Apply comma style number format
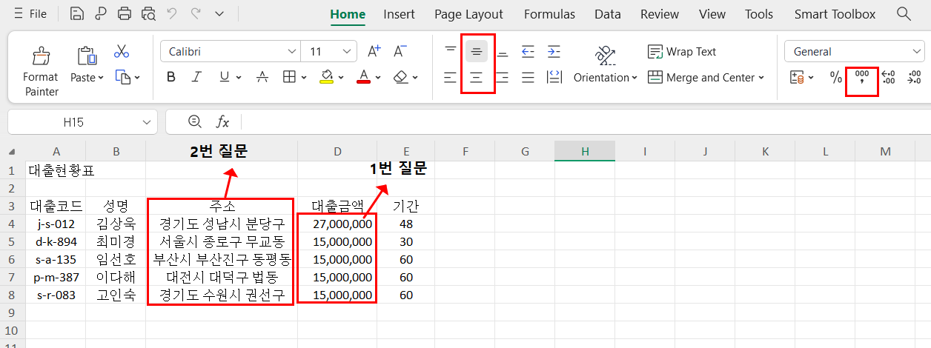The image size is (931, 348). [x=862, y=78]
